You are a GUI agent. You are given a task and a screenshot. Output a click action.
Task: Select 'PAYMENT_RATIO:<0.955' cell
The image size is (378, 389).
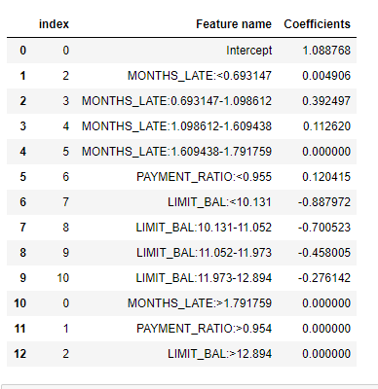(x=204, y=177)
